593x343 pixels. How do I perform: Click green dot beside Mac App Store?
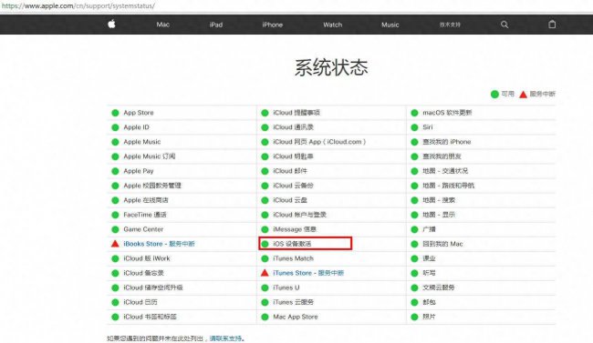265,317
